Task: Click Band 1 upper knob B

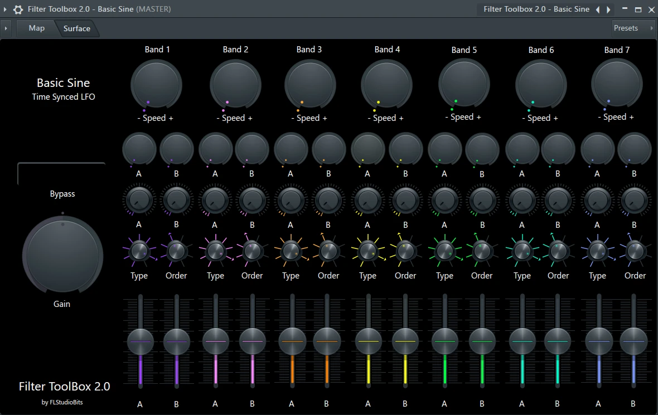Action: pos(177,149)
